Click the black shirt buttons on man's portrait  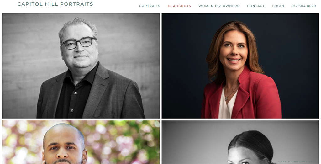pos(74,102)
